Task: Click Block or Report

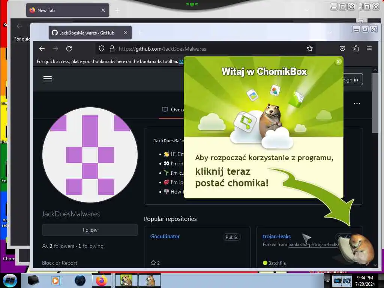Action: (60, 263)
